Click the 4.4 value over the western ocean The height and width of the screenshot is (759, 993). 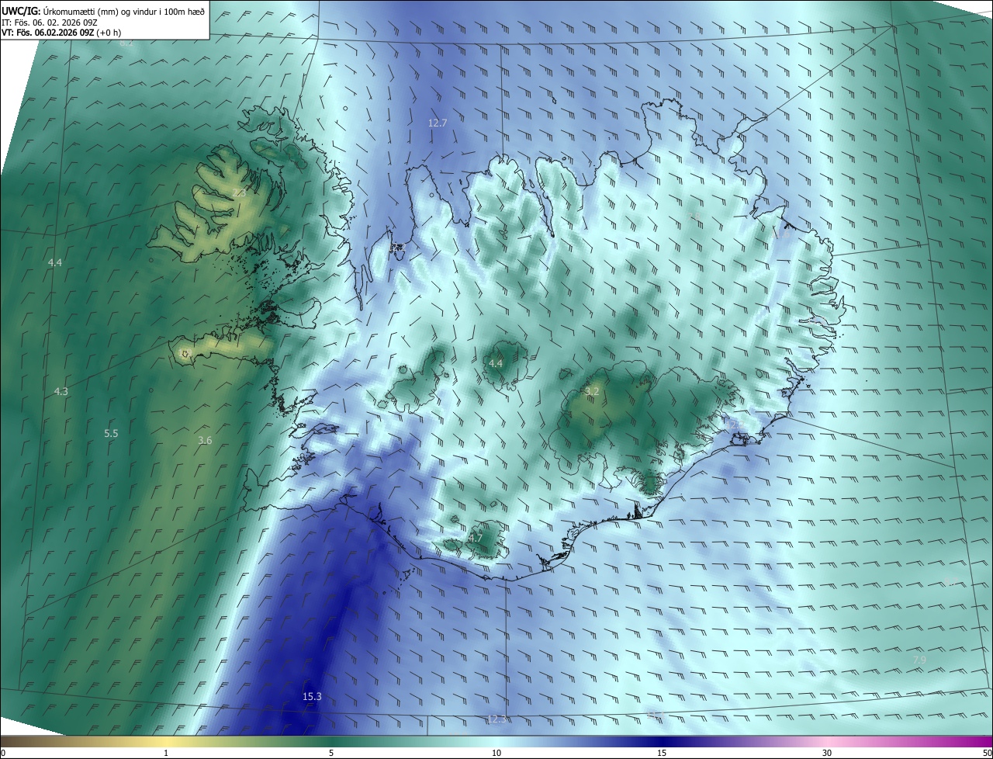tap(54, 262)
